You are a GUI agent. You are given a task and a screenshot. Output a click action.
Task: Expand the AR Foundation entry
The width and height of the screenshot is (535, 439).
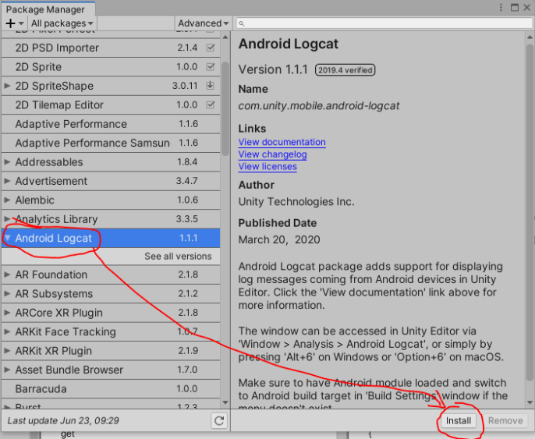(x=7, y=274)
